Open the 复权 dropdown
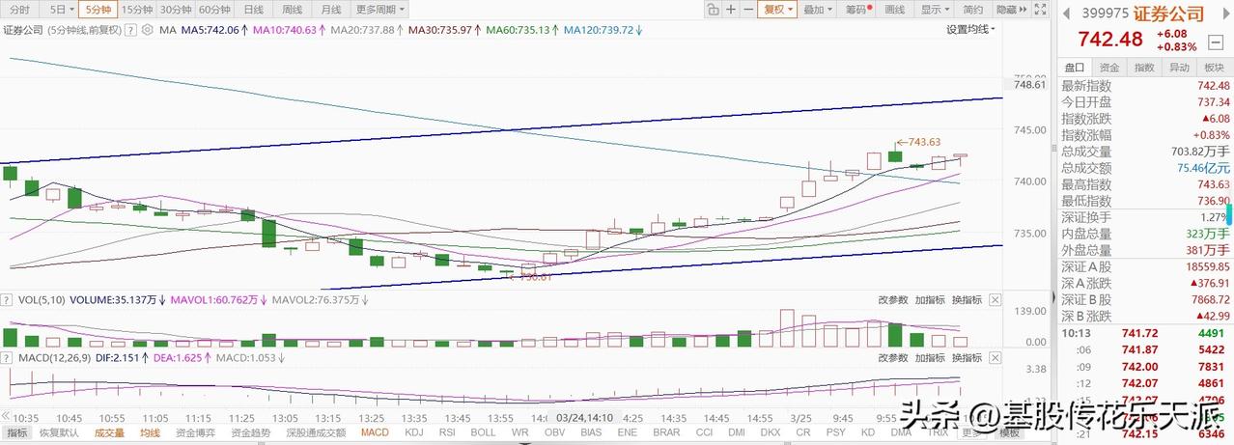 tap(777, 10)
